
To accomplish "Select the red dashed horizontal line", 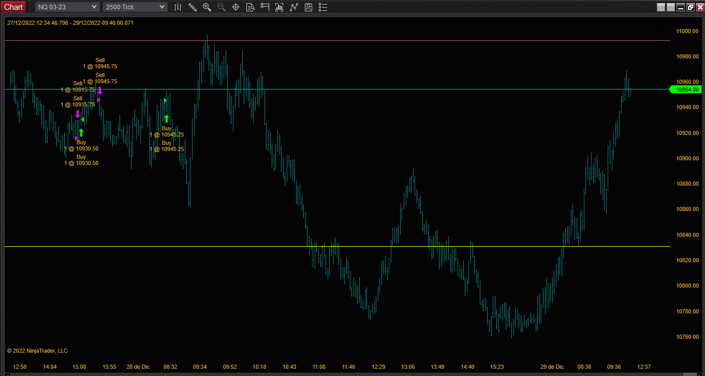I will tap(337, 40).
